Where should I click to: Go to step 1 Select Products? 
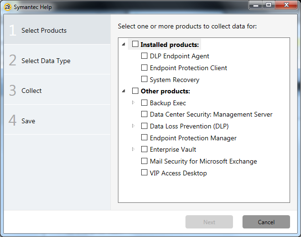57,30
